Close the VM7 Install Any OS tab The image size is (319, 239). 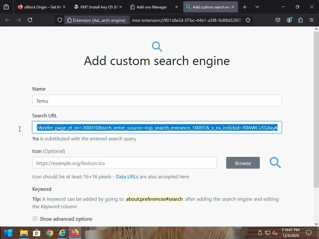click(x=121, y=7)
